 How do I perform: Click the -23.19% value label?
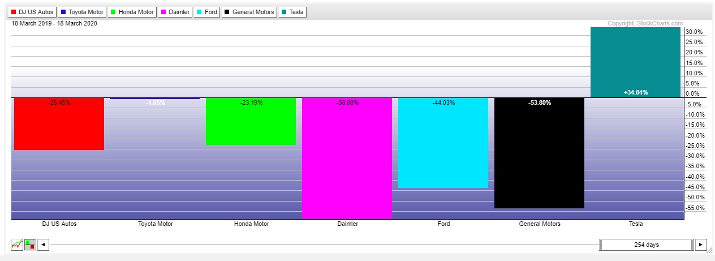251,103
